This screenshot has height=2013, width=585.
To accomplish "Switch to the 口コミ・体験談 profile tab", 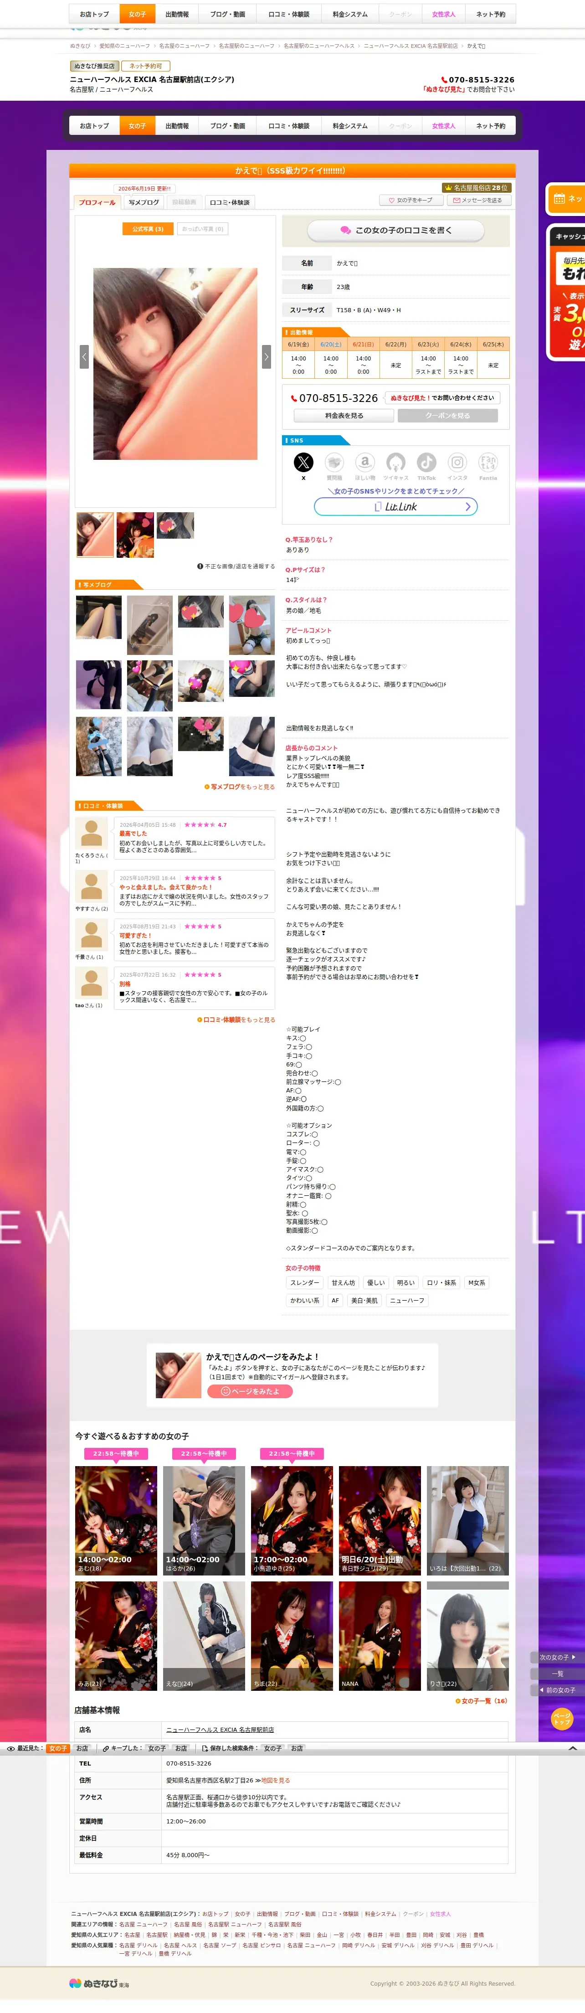I will 230,202.
